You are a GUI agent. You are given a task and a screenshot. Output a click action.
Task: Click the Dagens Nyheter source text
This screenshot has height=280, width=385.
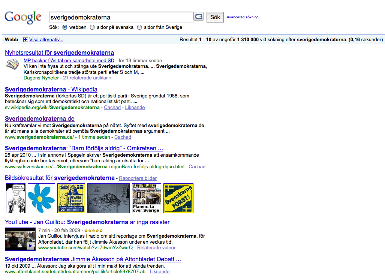tap(41, 78)
